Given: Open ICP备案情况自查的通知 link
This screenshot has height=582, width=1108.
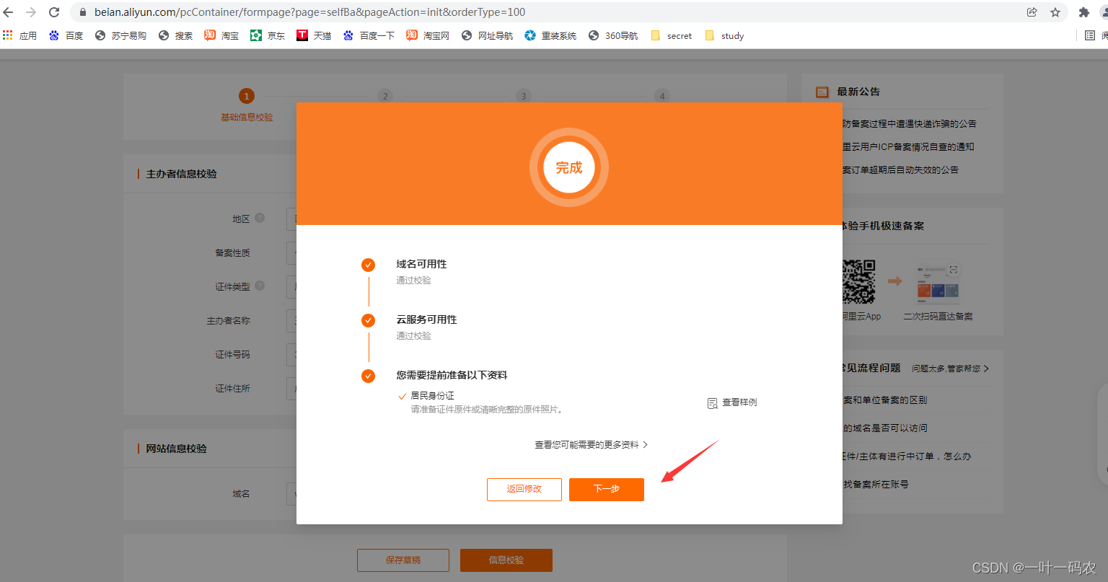Looking at the screenshot, I should click(908, 147).
